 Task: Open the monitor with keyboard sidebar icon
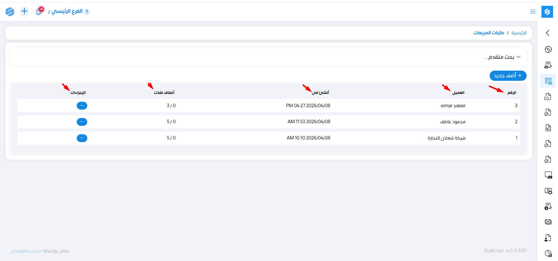point(548,175)
